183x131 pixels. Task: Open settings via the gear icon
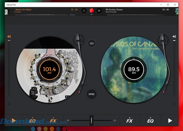(99, 11)
